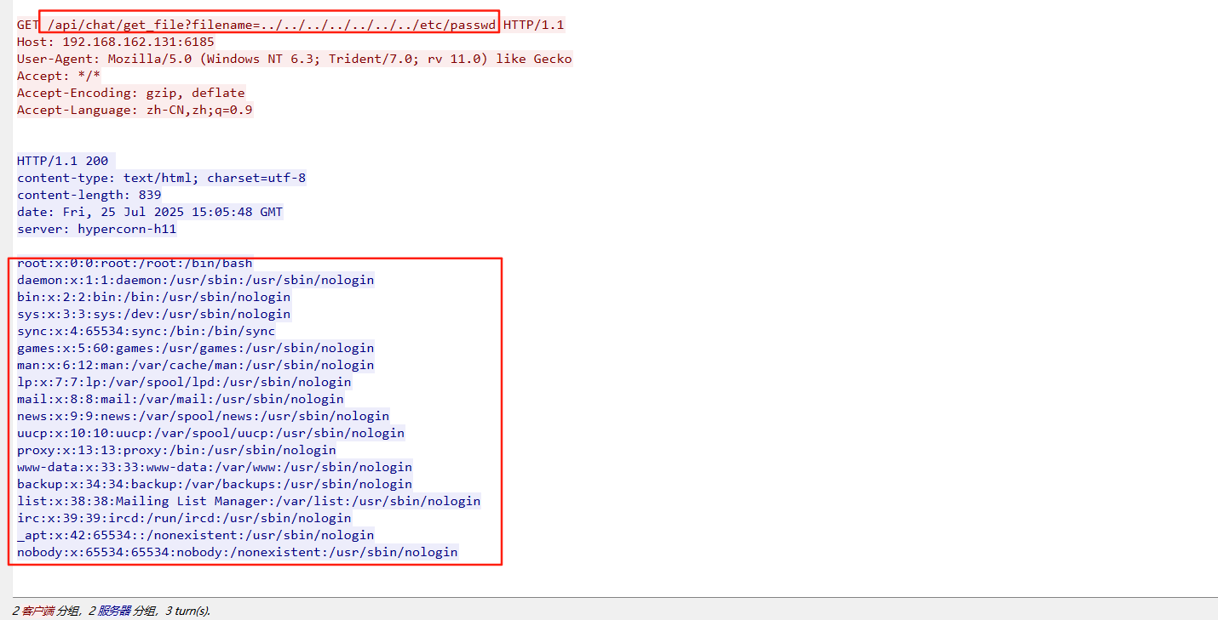Click the uucp:x:10:10 passwd entry
The height and width of the screenshot is (620, 1218).
pyautogui.click(x=211, y=433)
